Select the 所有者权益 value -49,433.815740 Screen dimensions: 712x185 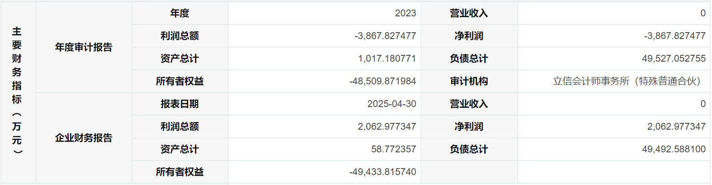tap(382, 172)
